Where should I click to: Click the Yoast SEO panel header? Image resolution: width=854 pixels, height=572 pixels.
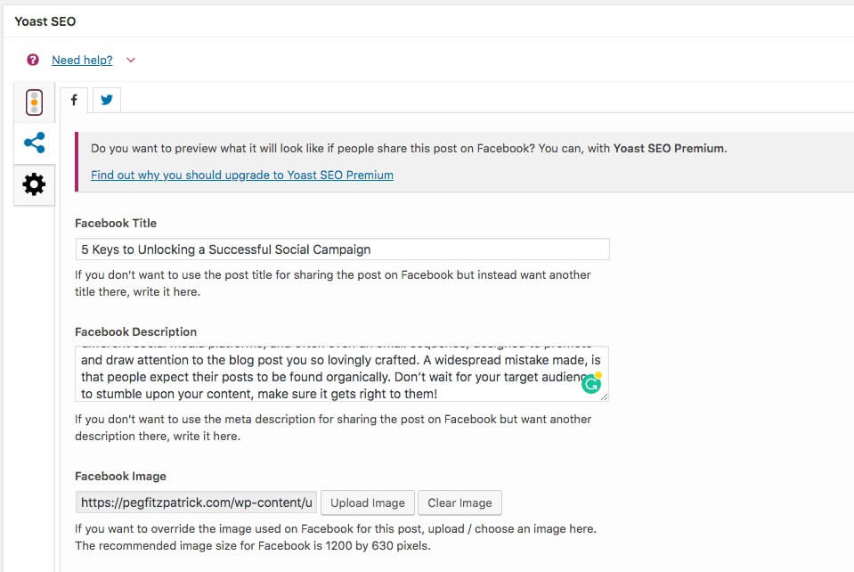pyautogui.click(x=45, y=21)
